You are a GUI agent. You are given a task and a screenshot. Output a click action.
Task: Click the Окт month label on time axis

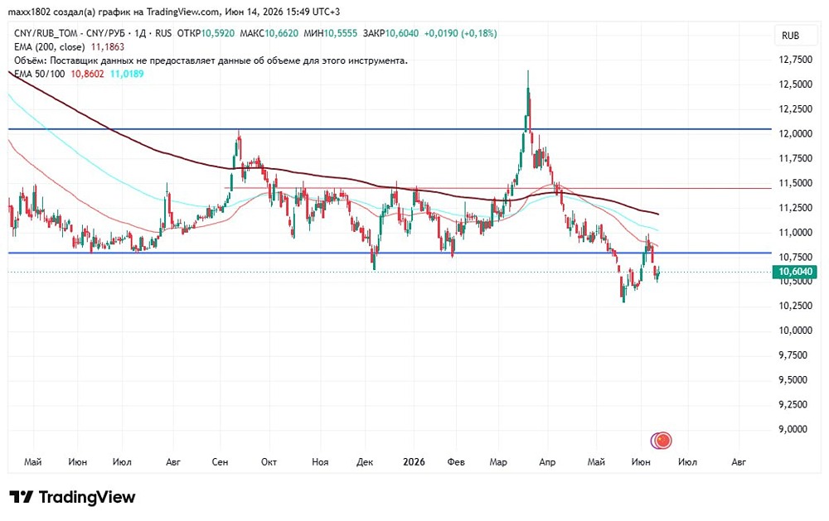(269, 462)
